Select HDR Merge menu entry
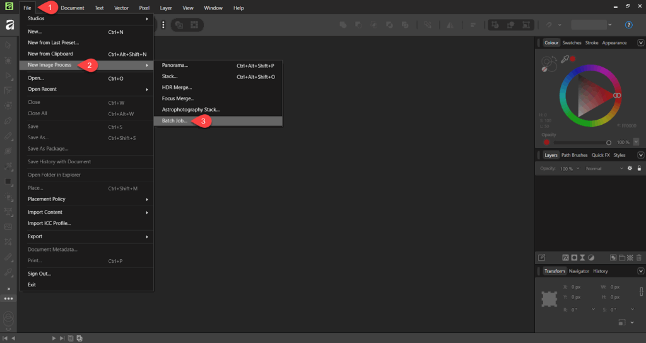 click(177, 87)
